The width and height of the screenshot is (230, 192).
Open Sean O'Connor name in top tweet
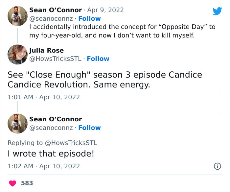56,10
